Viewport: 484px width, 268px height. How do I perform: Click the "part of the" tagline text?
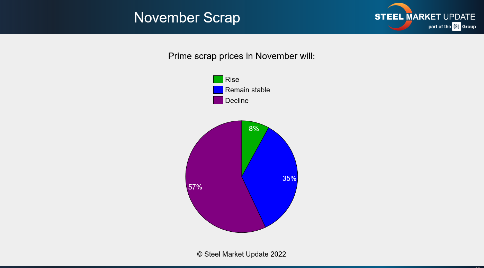coord(440,27)
